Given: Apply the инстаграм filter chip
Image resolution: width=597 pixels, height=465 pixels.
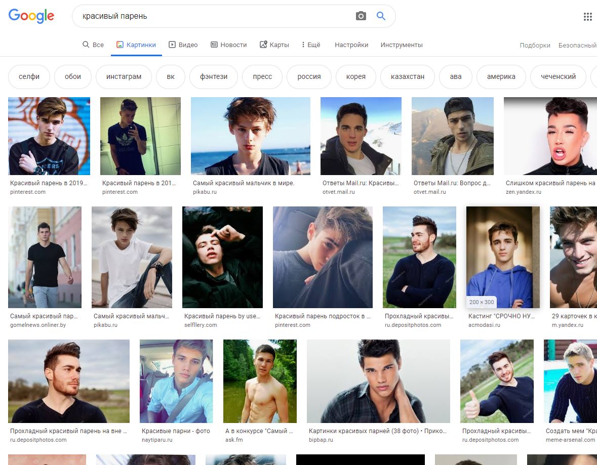Looking at the screenshot, I should tap(124, 76).
